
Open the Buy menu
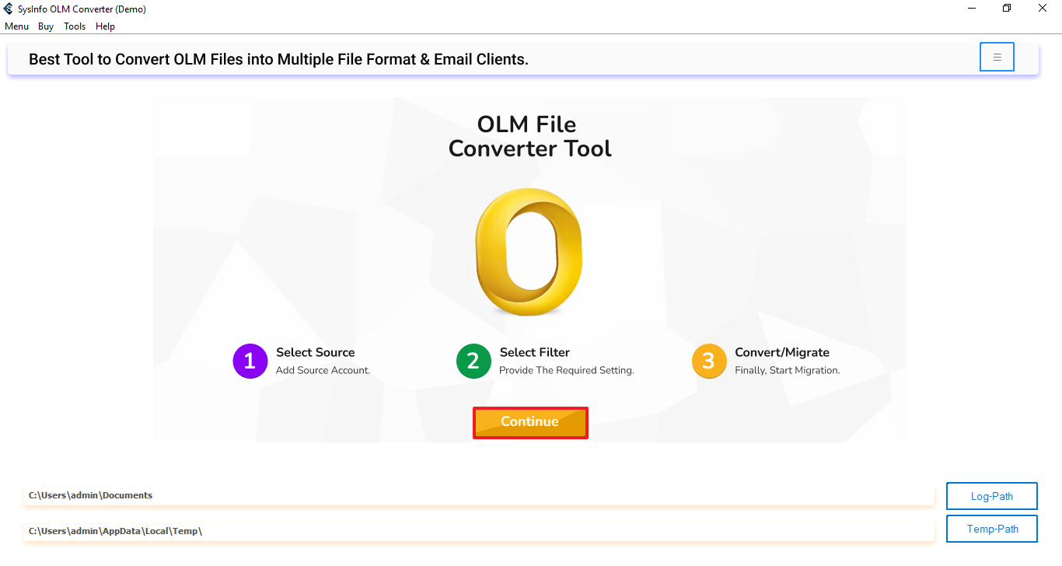[x=46, y=26]
